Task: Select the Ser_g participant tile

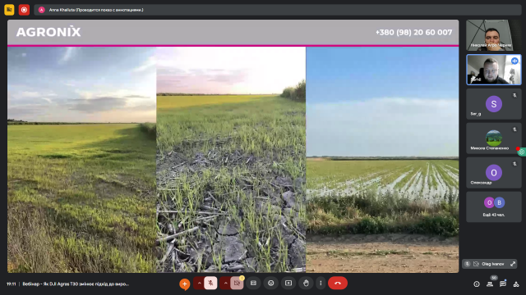Action: 494,104
